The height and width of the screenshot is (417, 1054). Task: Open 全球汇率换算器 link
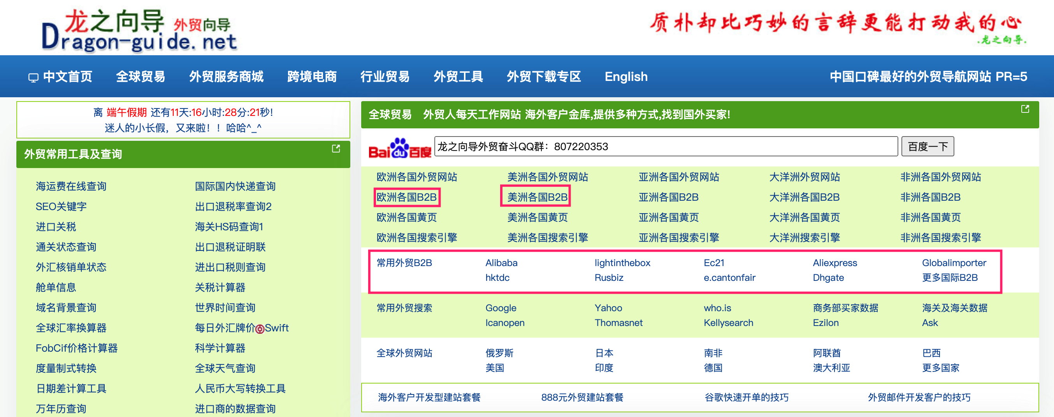71,328
